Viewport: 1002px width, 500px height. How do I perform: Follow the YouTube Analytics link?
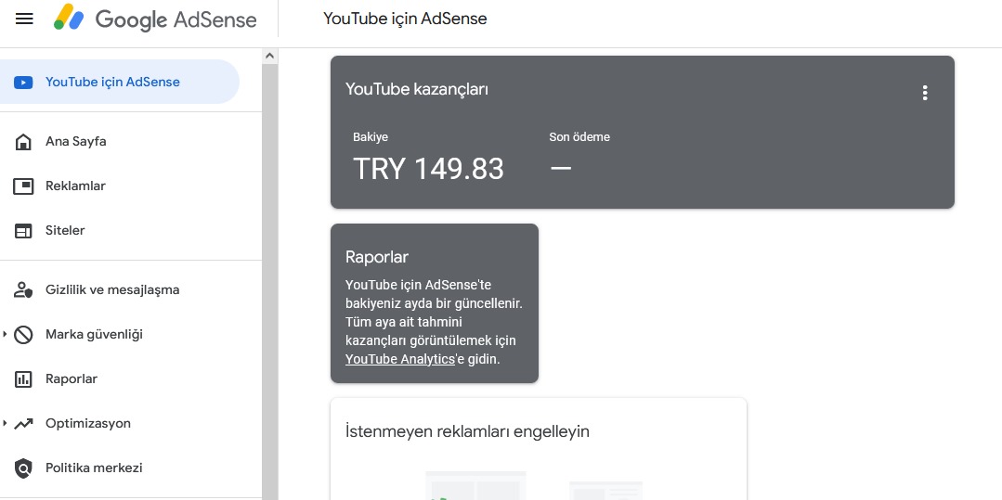point(400,359)
